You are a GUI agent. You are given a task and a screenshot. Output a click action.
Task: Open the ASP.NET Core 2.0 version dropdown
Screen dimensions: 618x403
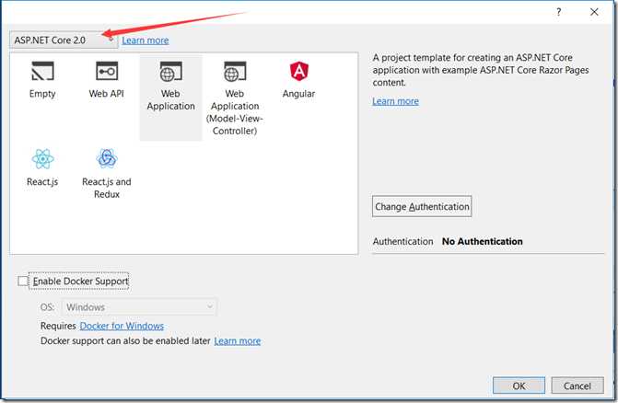[x=64, y=40]
